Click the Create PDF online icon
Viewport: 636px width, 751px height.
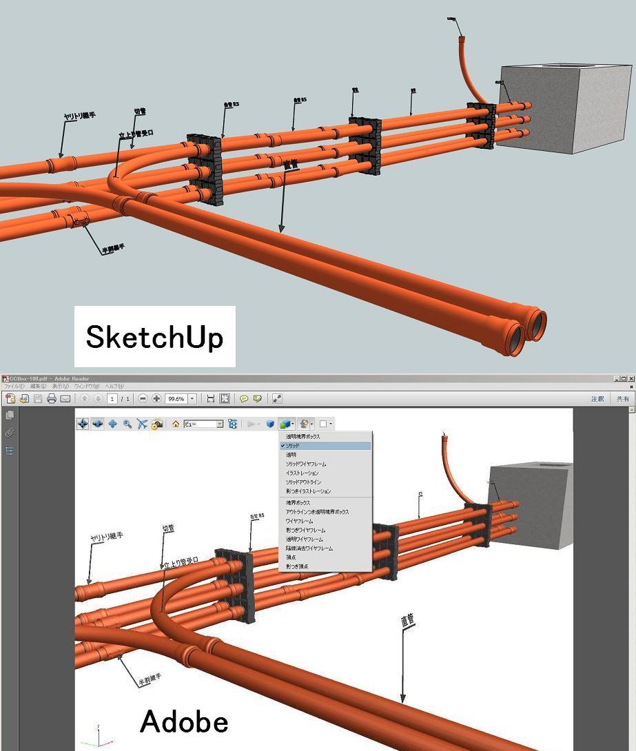[10, 398]
